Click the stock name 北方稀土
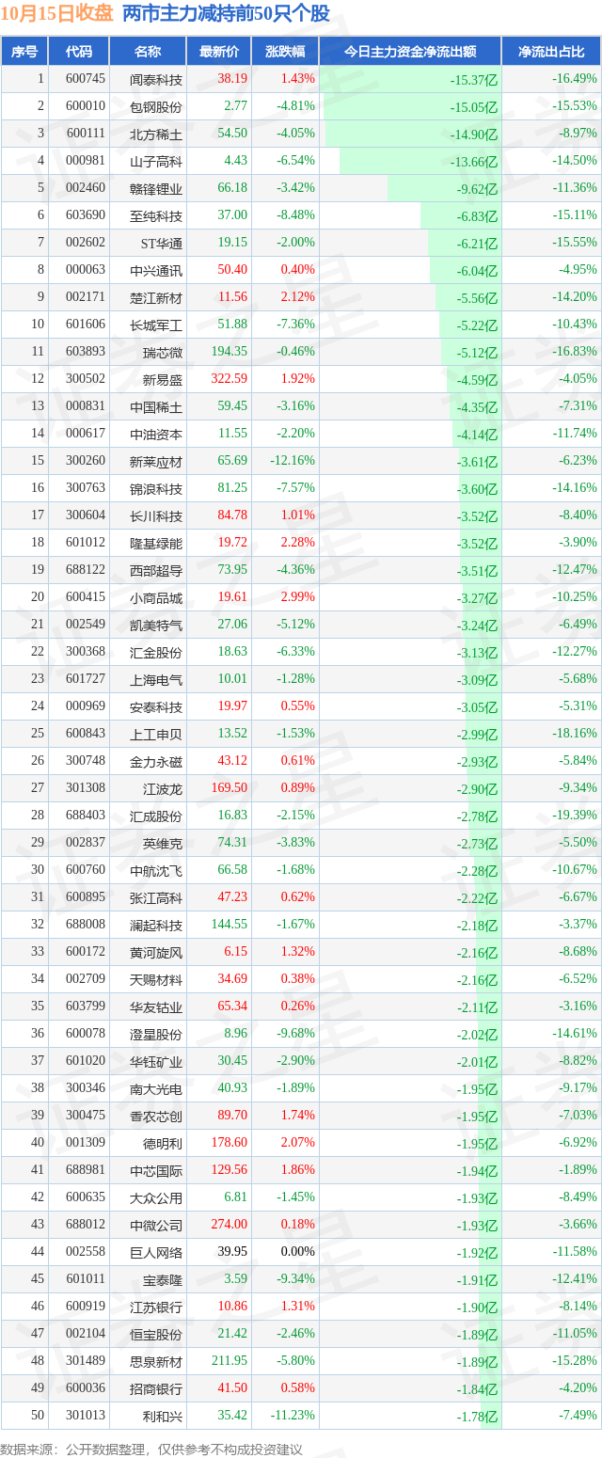The height and width of the screenshot is (1458, 602). 156,134
